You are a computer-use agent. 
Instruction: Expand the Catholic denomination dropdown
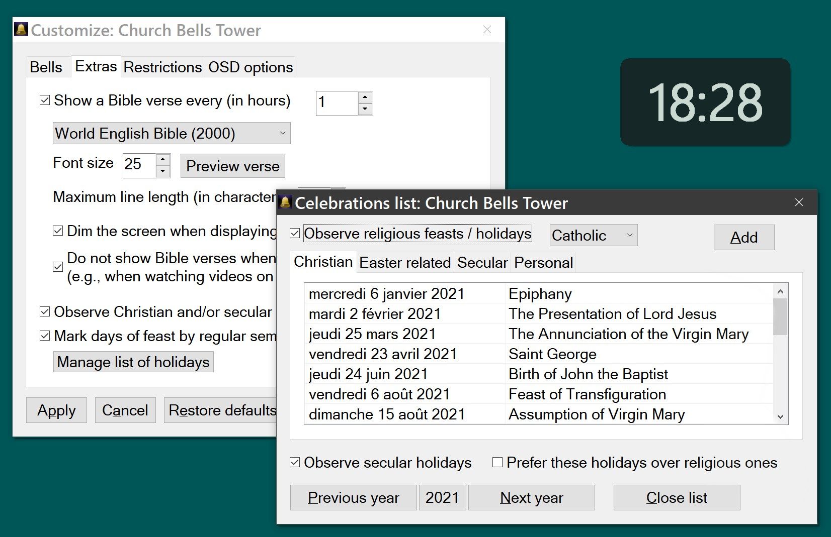pyautogui.click(x=593, y=236)
